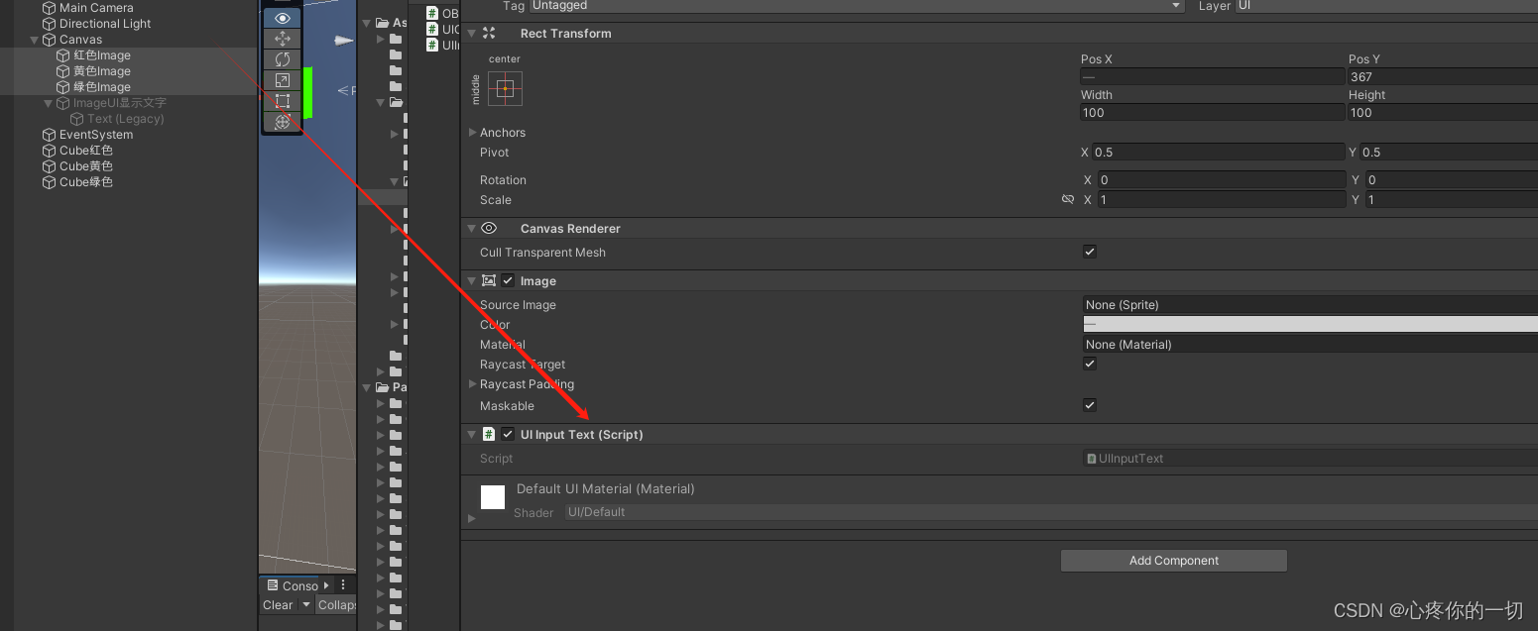Select the Directional Light object

click(x=96, y=24)
